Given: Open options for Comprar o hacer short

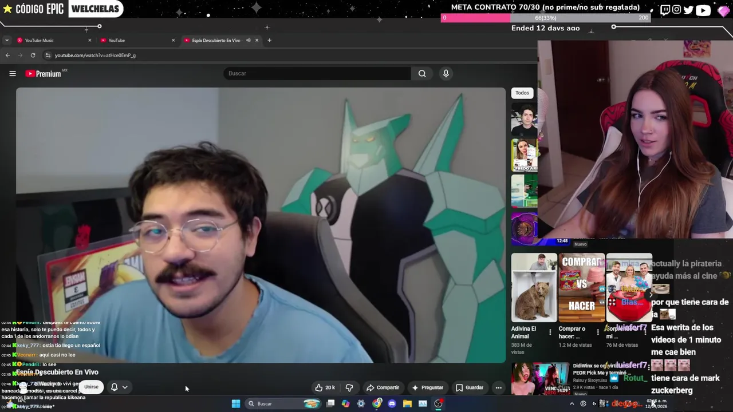Looking at the screenshot, I should click(598, 332).
